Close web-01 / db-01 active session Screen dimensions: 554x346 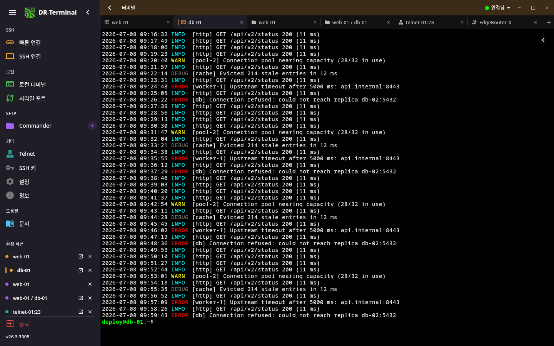(x=90, y=298)
